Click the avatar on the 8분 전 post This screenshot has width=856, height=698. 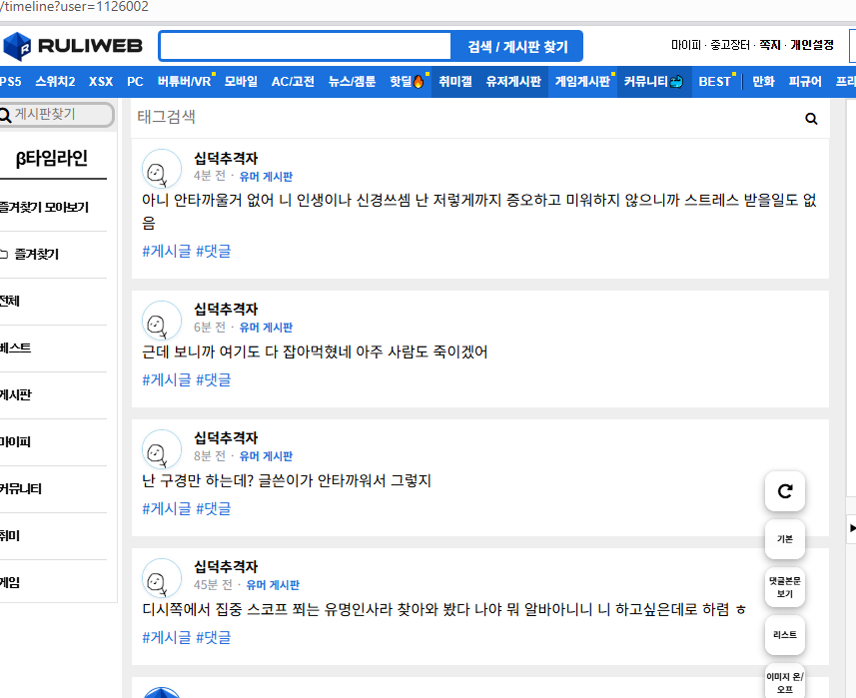click(x=161, y=448)
